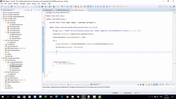Open Chrome from the taskbar
The height and width of the screenshot is (99, 176).
(x=67, y=97)
